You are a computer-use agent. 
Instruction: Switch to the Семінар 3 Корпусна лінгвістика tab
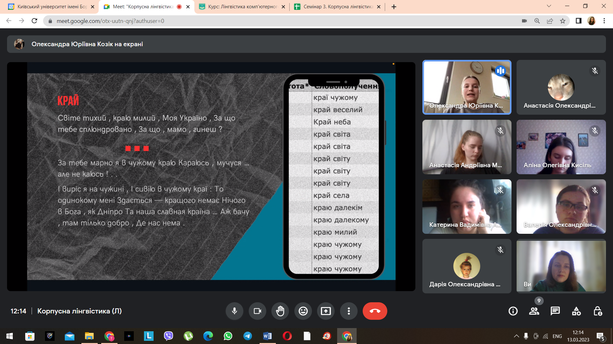point(338,7)
